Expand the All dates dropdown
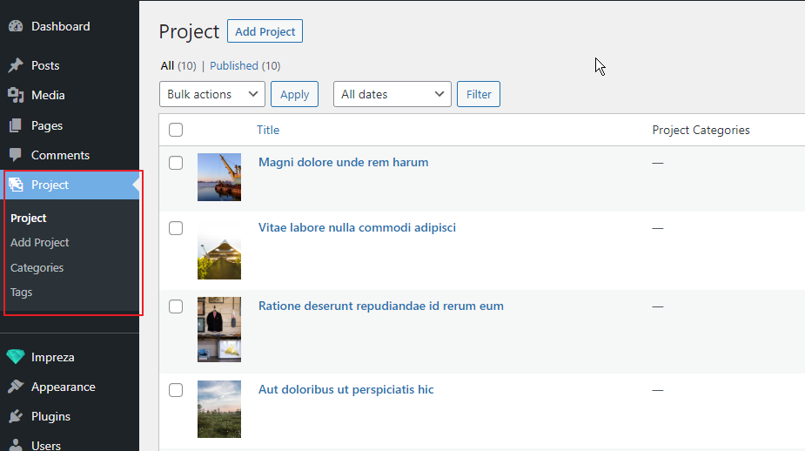 [x=392, y=94]
